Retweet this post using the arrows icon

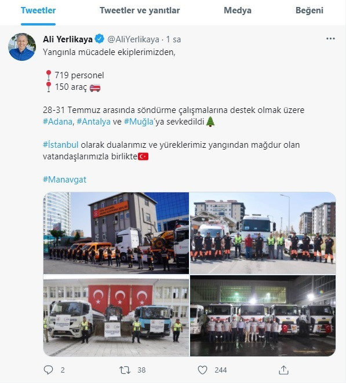125,370
